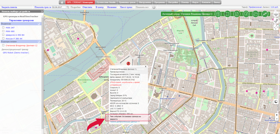Click the speedometer gauge icon

pyautogui.click(x=246, y=14)
